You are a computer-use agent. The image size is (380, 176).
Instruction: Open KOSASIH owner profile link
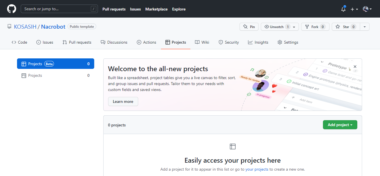(x=25, y=27)
